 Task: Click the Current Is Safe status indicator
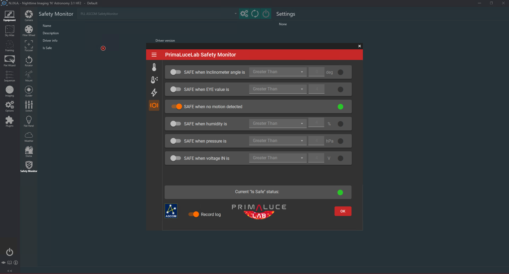340,192
